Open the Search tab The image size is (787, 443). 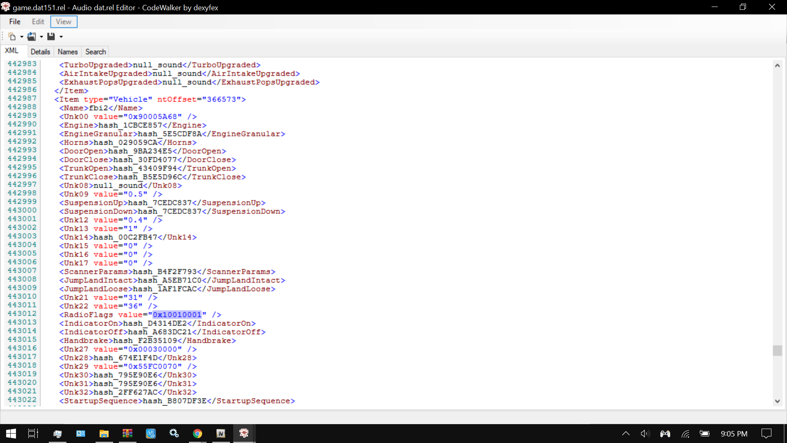pos(95,51)
